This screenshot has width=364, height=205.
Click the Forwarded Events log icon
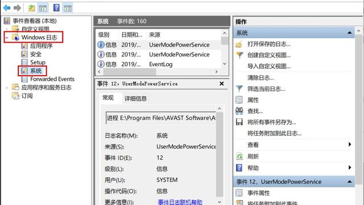24,79
